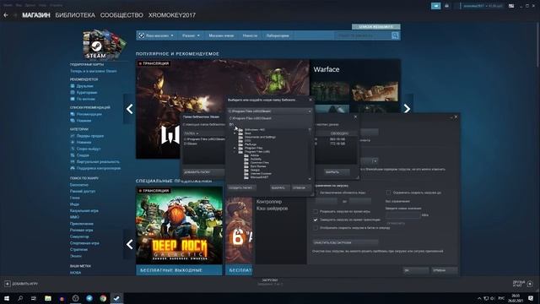
Task: Click the Controller Support icon in sidebar
Action: (73, 168)
